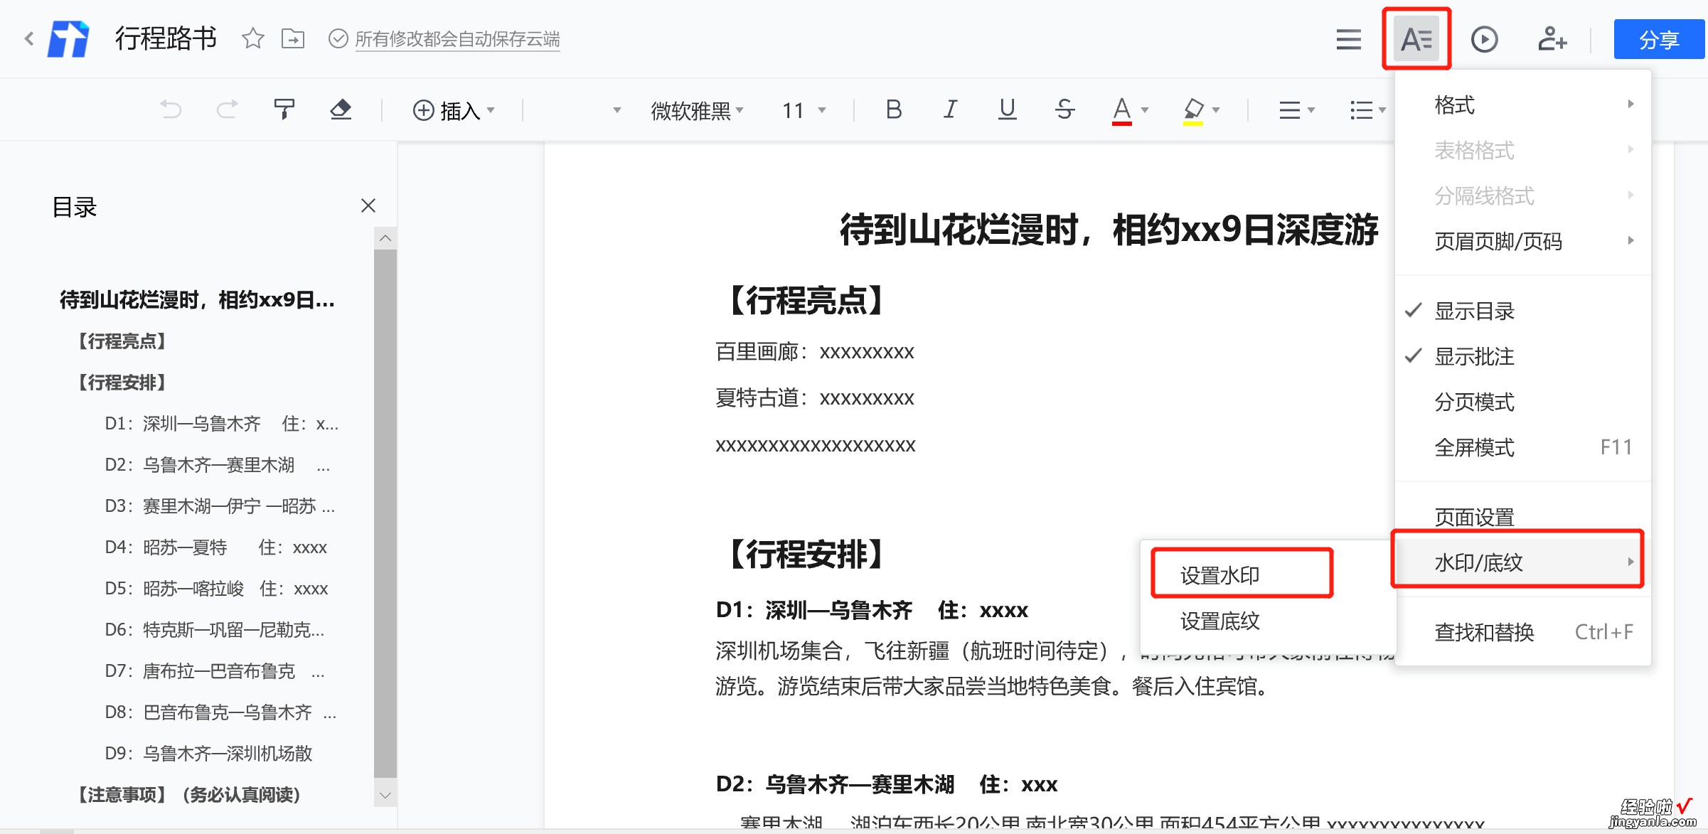Viewport: 1708px width, 834px height.
Task: Jump to 【行程亮点】 in outline
Action: click(122, 341)
